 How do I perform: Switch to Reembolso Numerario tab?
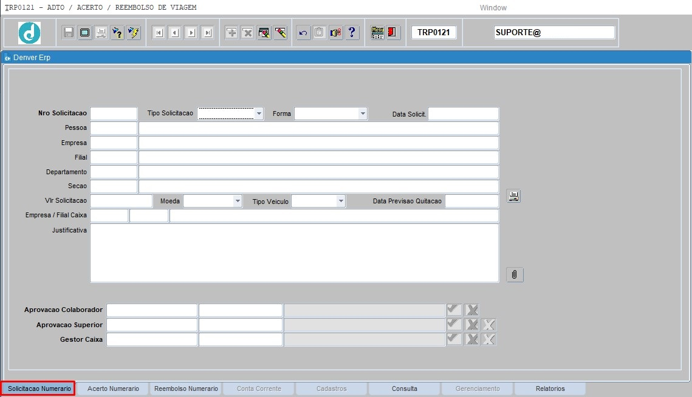[187, 389]
